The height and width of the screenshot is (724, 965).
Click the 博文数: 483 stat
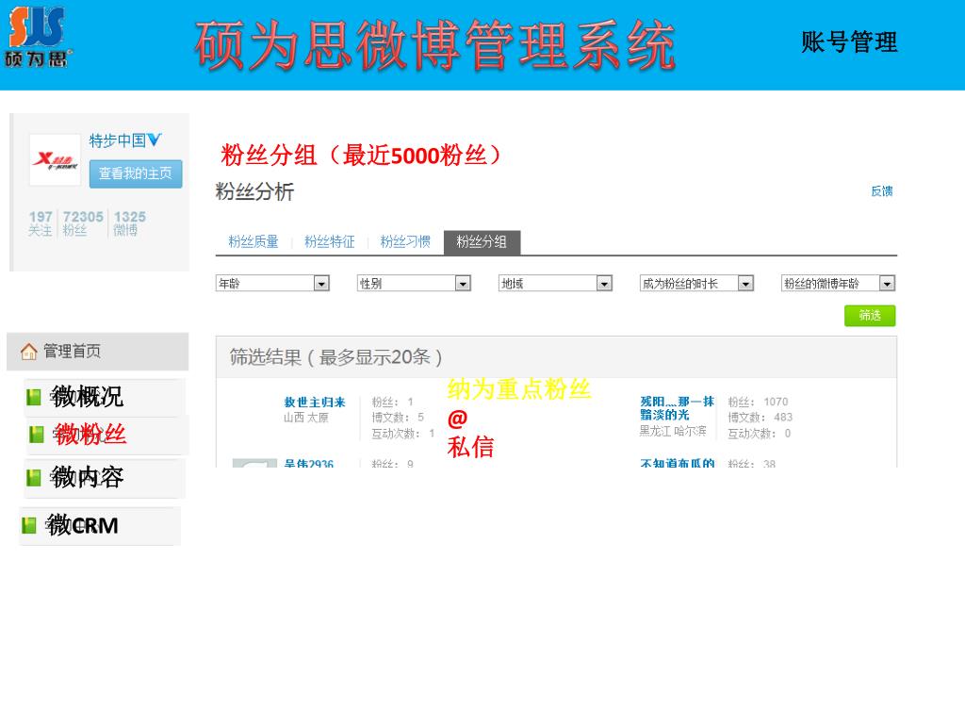[761, 418]
